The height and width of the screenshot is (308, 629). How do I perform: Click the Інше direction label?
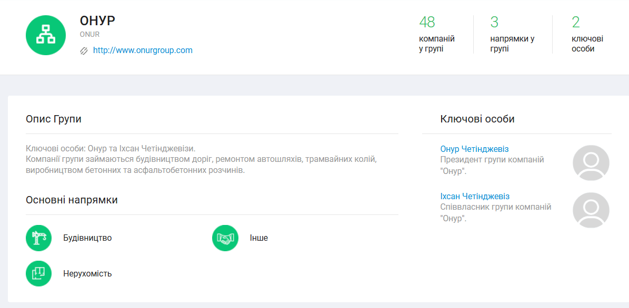point(258,238)
